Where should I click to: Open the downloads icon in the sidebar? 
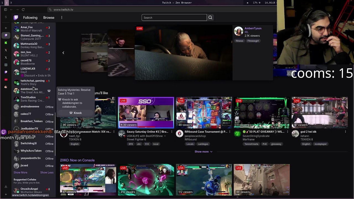point(6,187)
